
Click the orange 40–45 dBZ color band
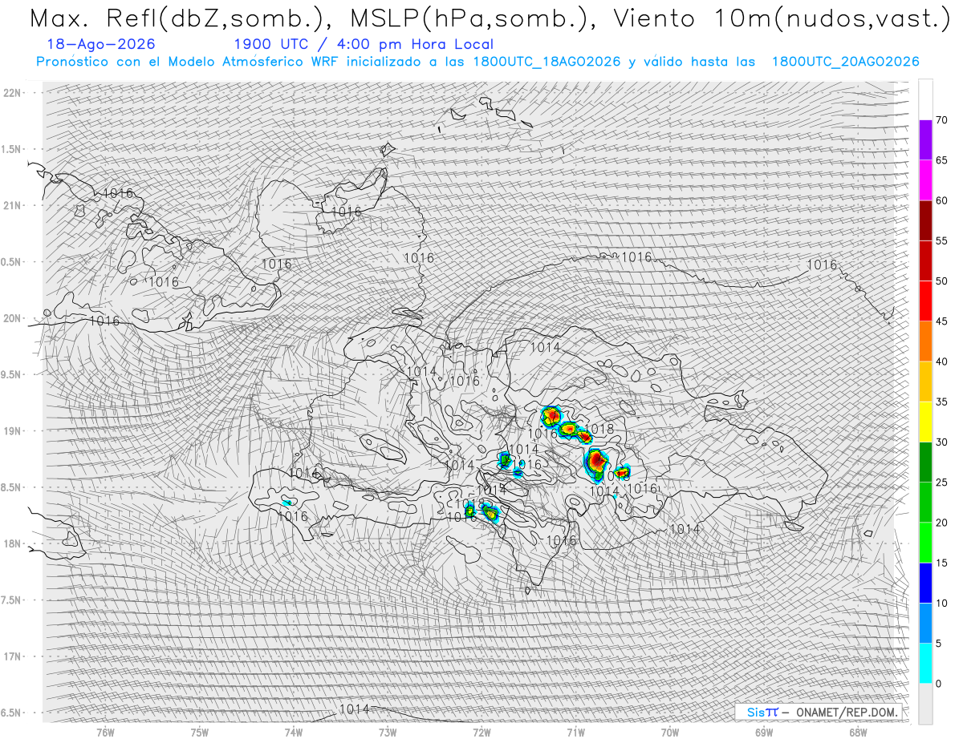[925, 341]
